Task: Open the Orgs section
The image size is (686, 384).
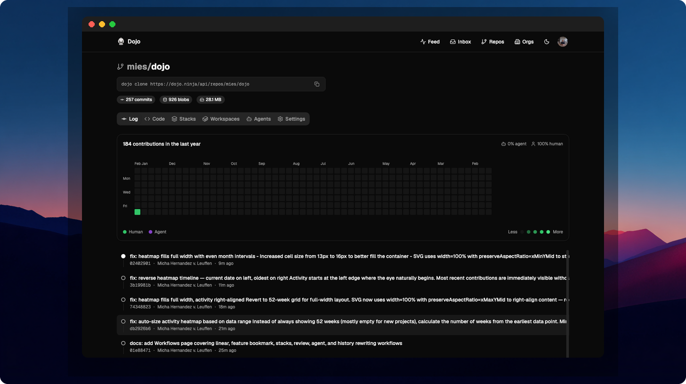Action: [x=524, y=41]
